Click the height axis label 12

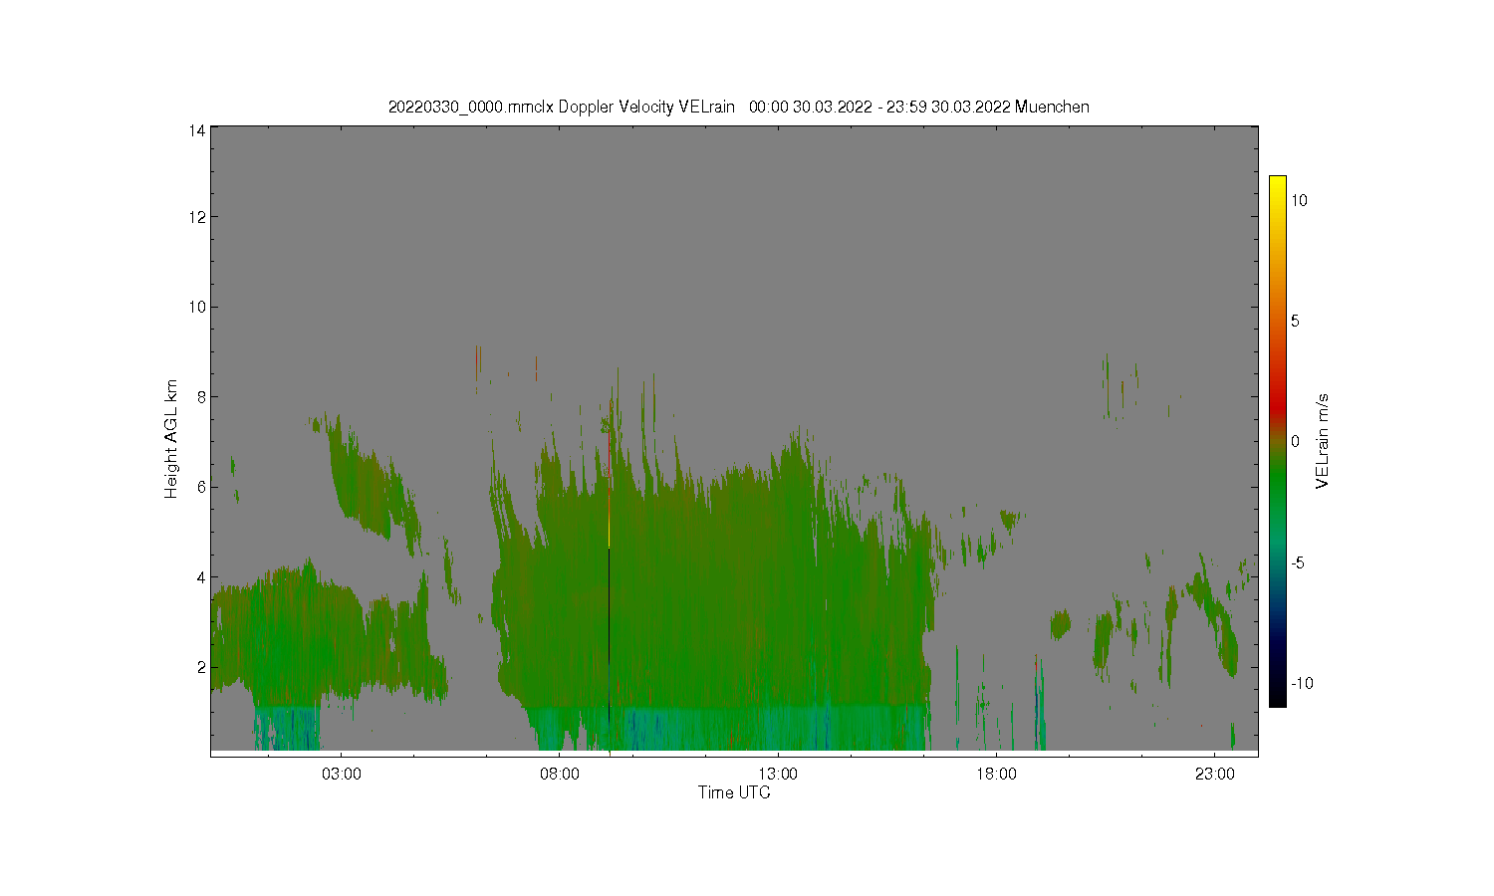pos(198,217)
